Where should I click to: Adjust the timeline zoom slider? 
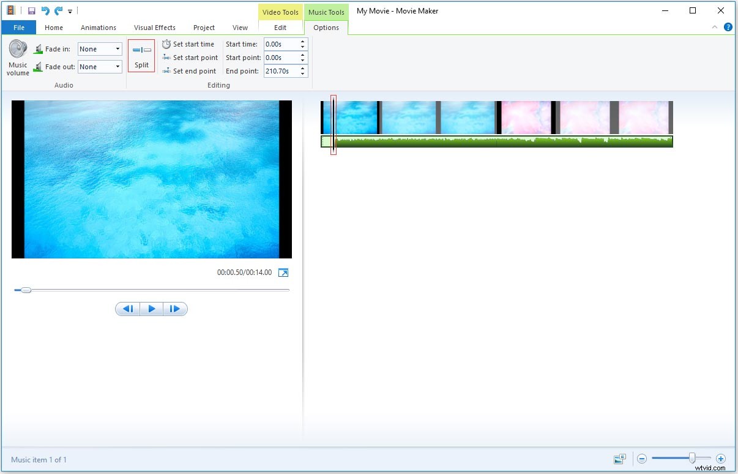[691, 458]
